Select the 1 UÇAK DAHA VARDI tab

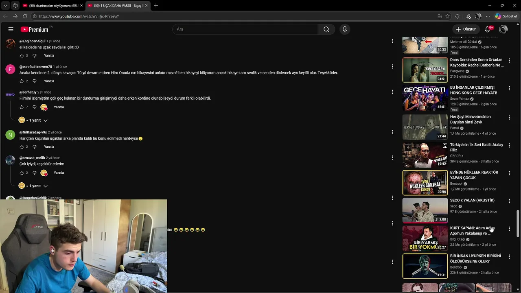[x=117, y=6]
